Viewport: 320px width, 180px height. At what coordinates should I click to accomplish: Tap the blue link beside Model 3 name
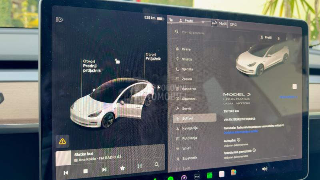(x=288, y=97)
